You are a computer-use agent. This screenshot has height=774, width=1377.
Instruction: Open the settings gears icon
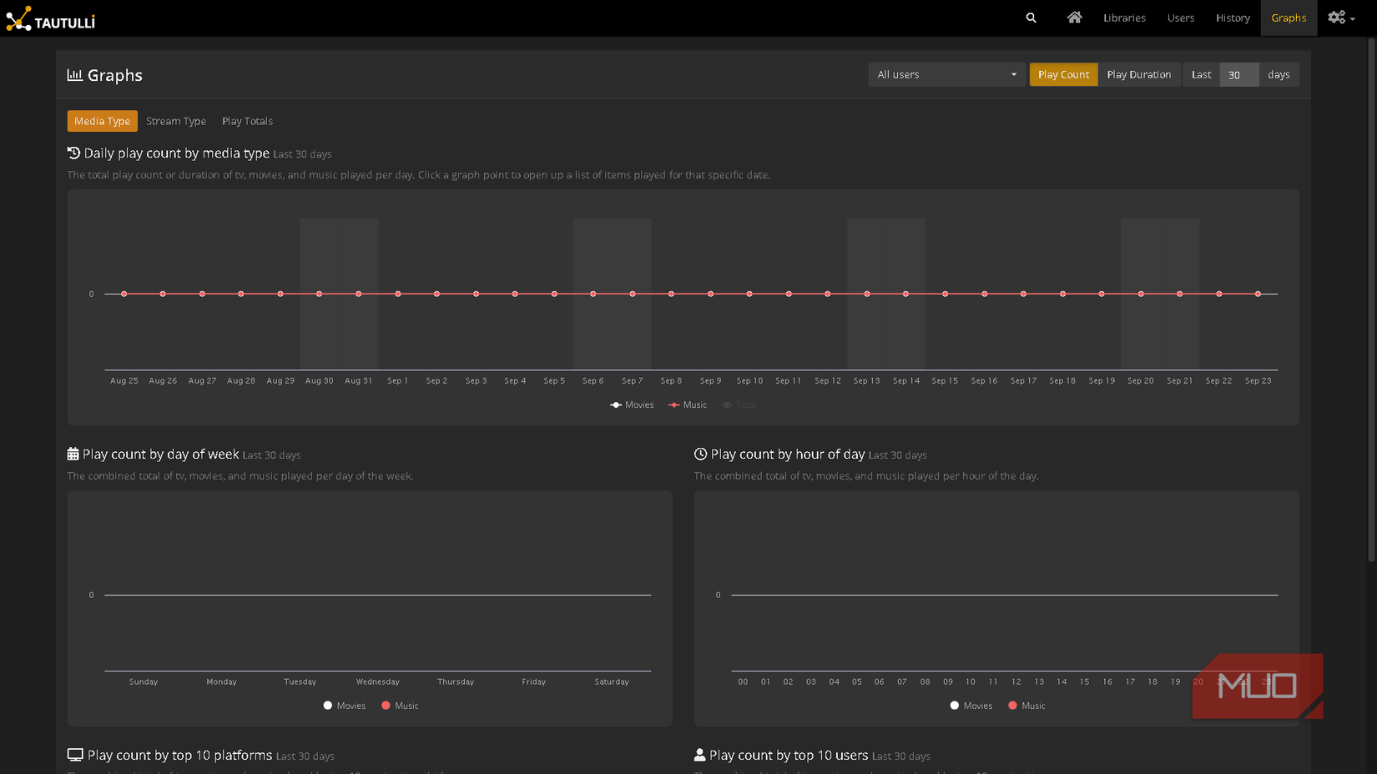coord(1336,18)
